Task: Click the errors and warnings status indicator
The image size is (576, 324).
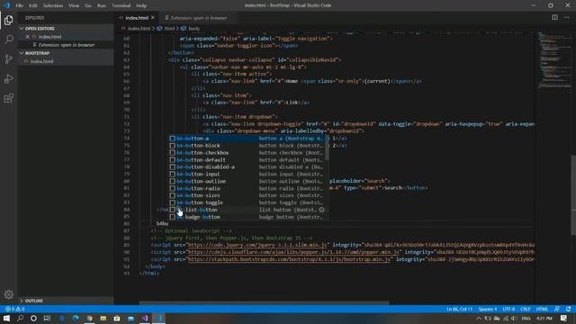Action: pyautogui.click(x=14, y=309)
